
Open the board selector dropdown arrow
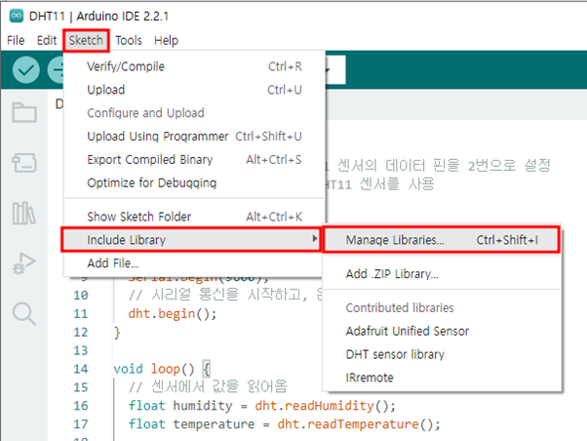click(x=329, y=69)
